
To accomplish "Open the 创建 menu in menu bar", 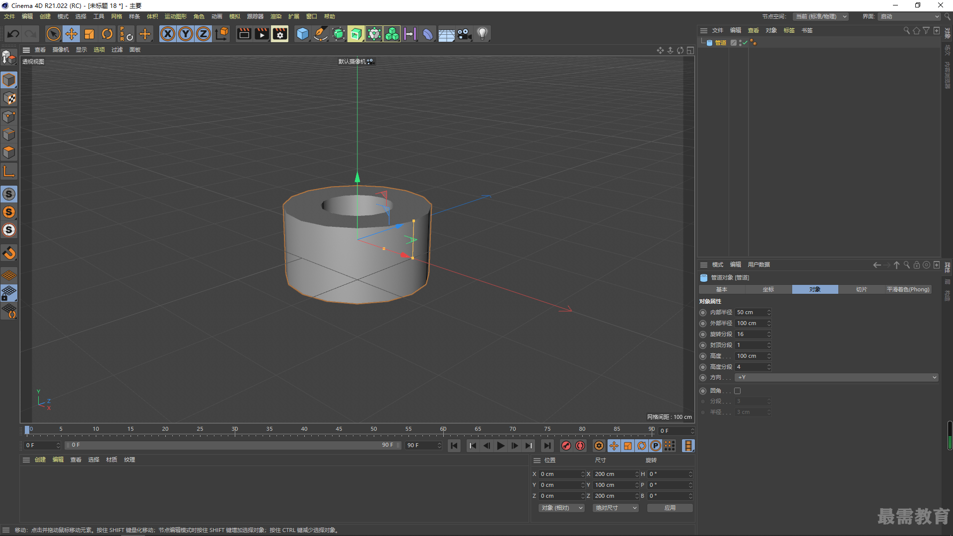I will click(45, 16).
